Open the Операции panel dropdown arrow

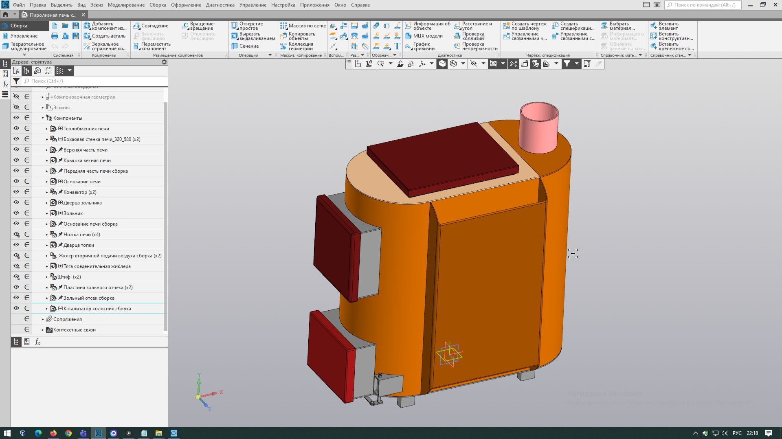coord(270,55)
